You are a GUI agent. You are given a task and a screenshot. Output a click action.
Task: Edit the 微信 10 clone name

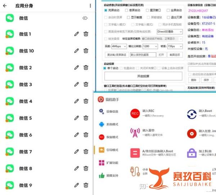pos(77,51)
